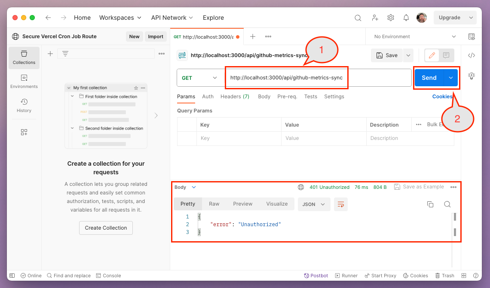Switch to edit mode pencil toggle

tap(432, 55)
